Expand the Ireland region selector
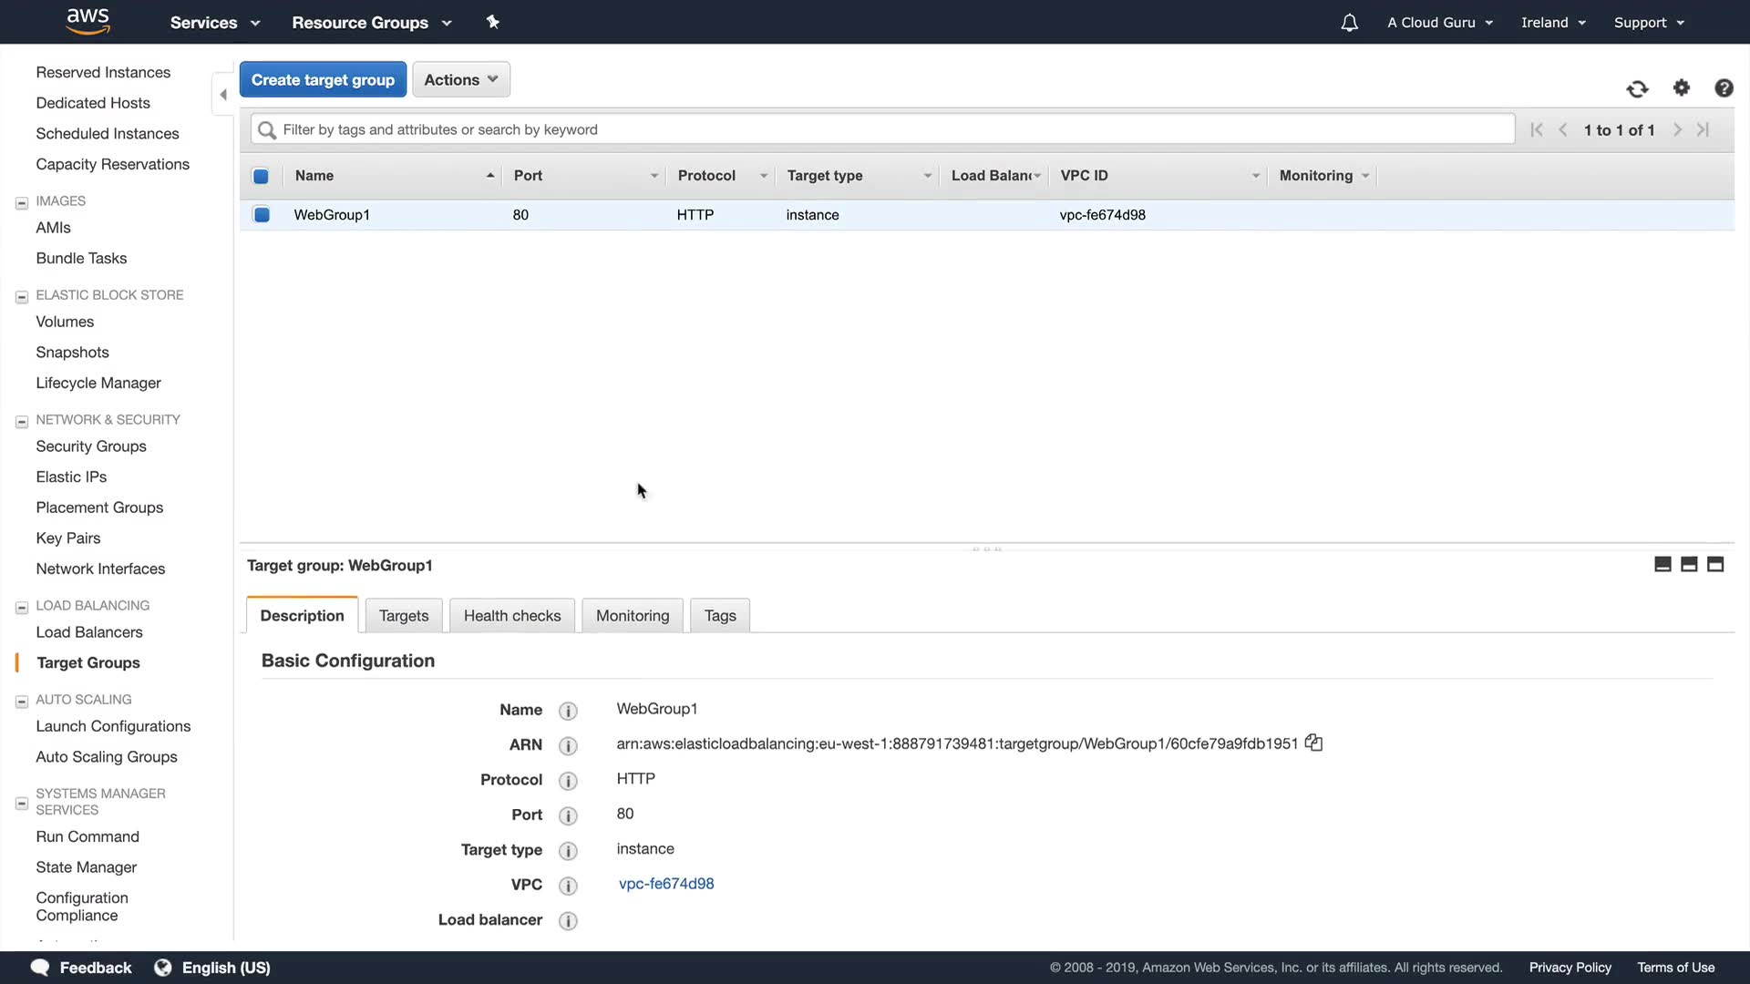 [1552, 23]
